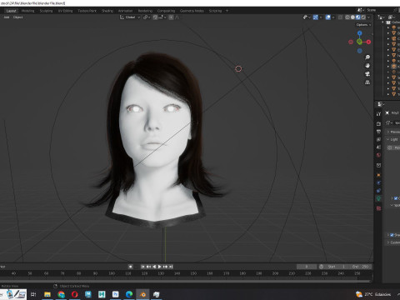Toggle proportional editing in the header
Viewport: 400px width, 300px height.
(x=171, y=17)
